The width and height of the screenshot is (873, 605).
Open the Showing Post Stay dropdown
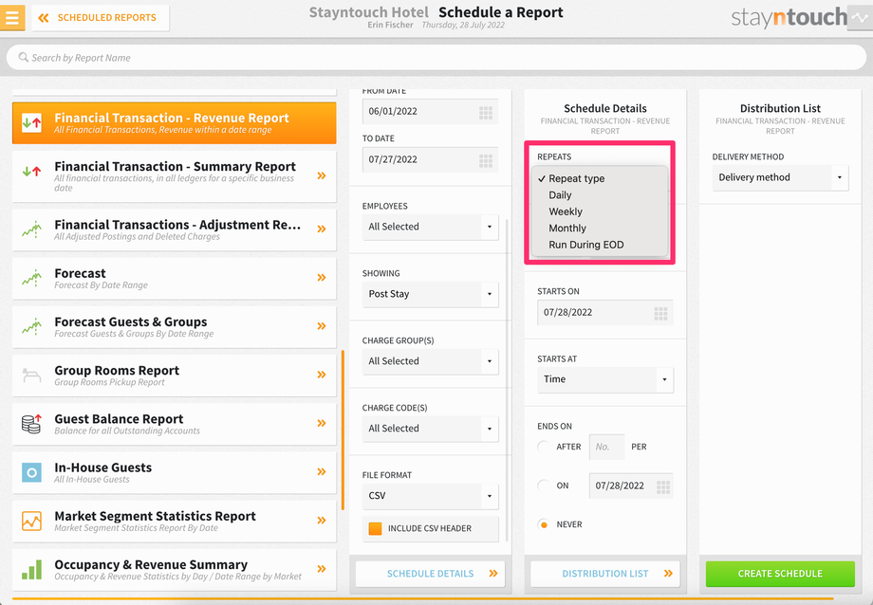click(431, 294)
